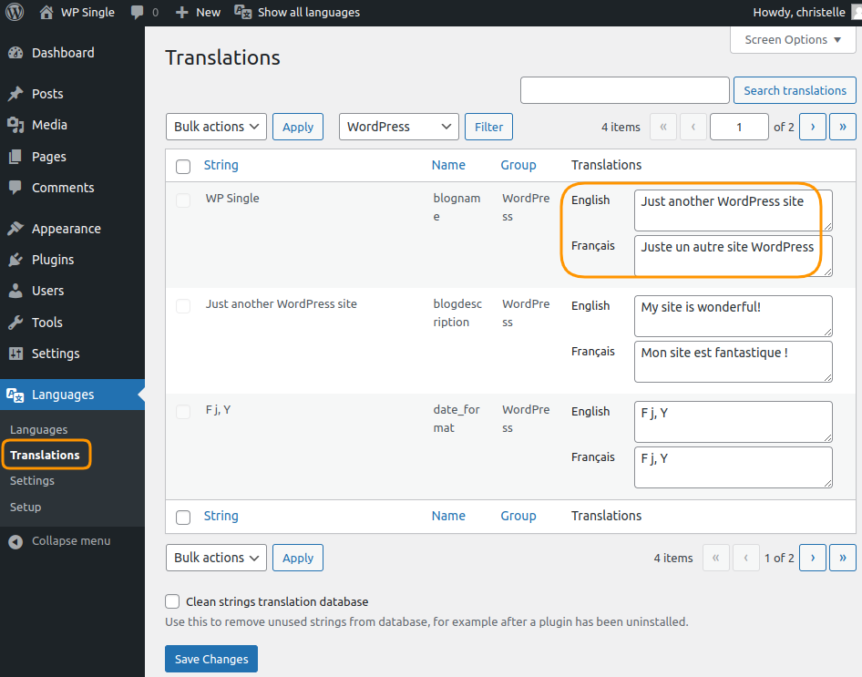Viewport: 862px width, 677px height.
Task: Click the Tools wrench icon
Action: tap(15, 323)
